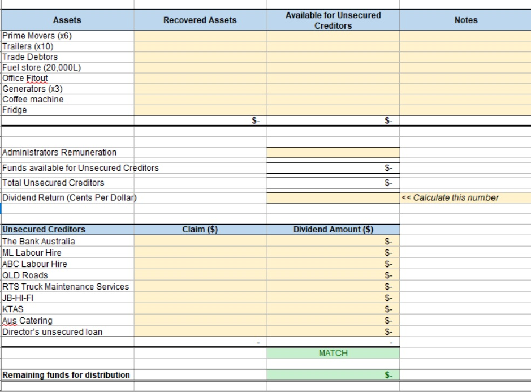Viewport: 531px width, 392px height.
Task: Click the Office Fitout label
Action: [25, 78]
